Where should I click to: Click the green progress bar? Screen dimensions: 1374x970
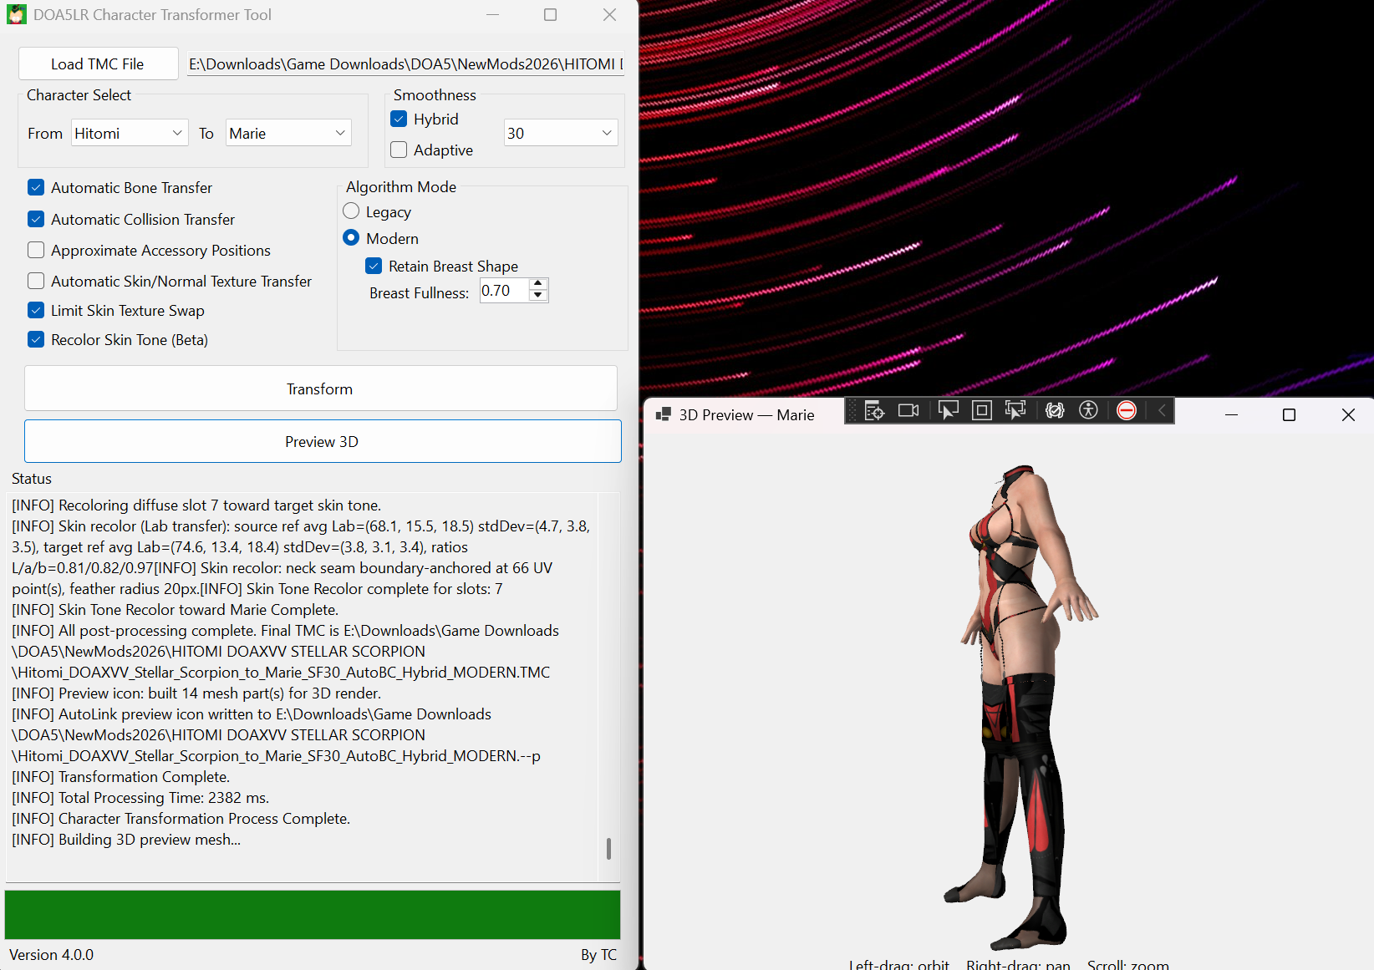point(313,914)
